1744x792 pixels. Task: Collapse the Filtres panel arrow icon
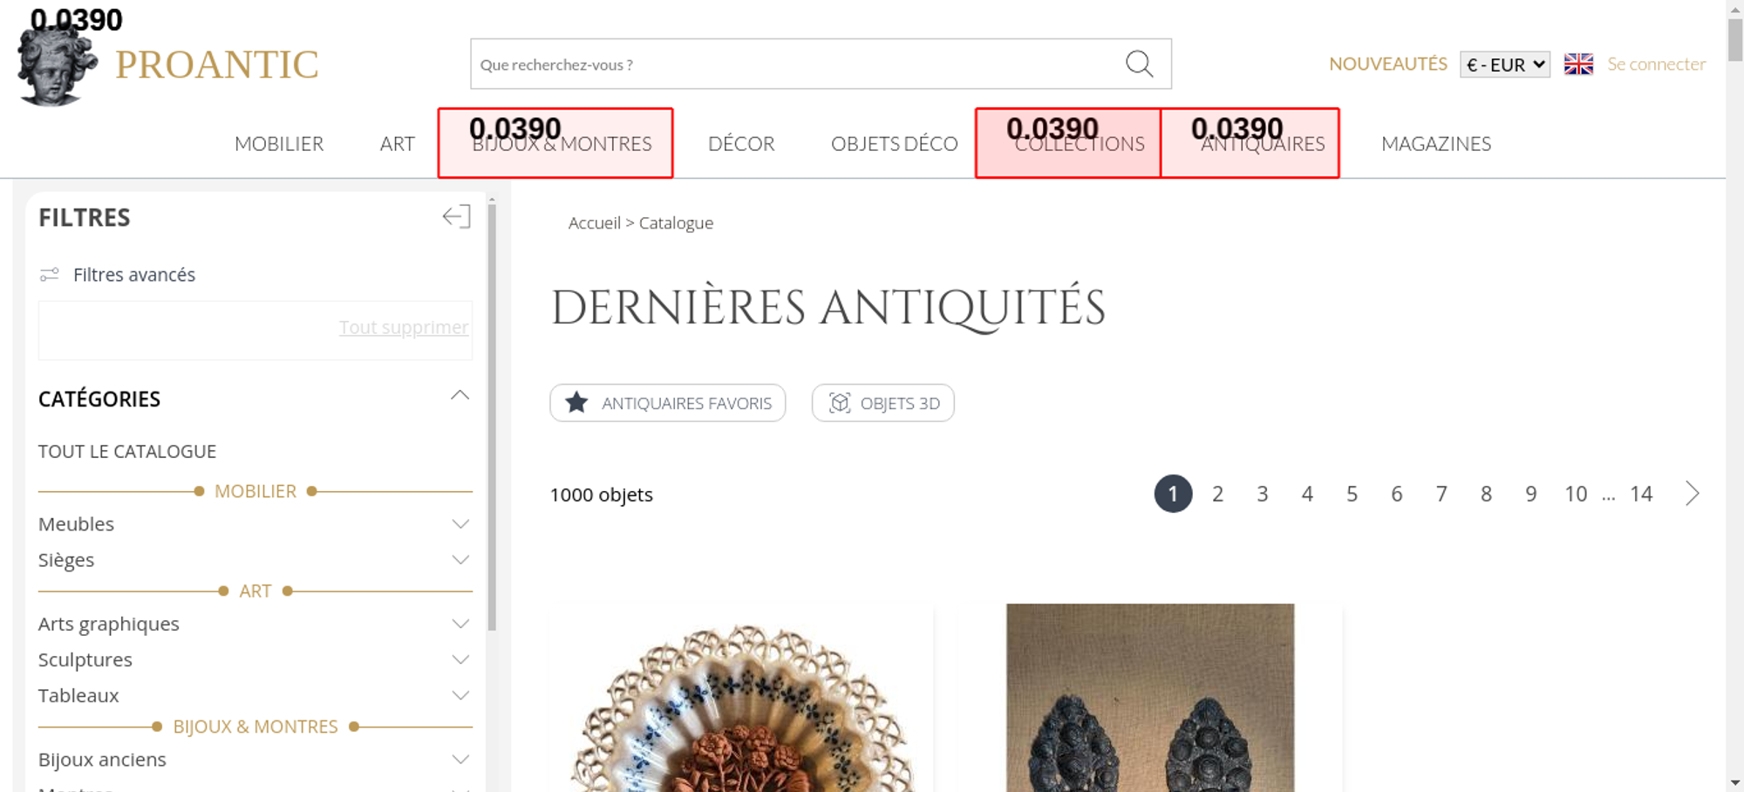point(456,217)
